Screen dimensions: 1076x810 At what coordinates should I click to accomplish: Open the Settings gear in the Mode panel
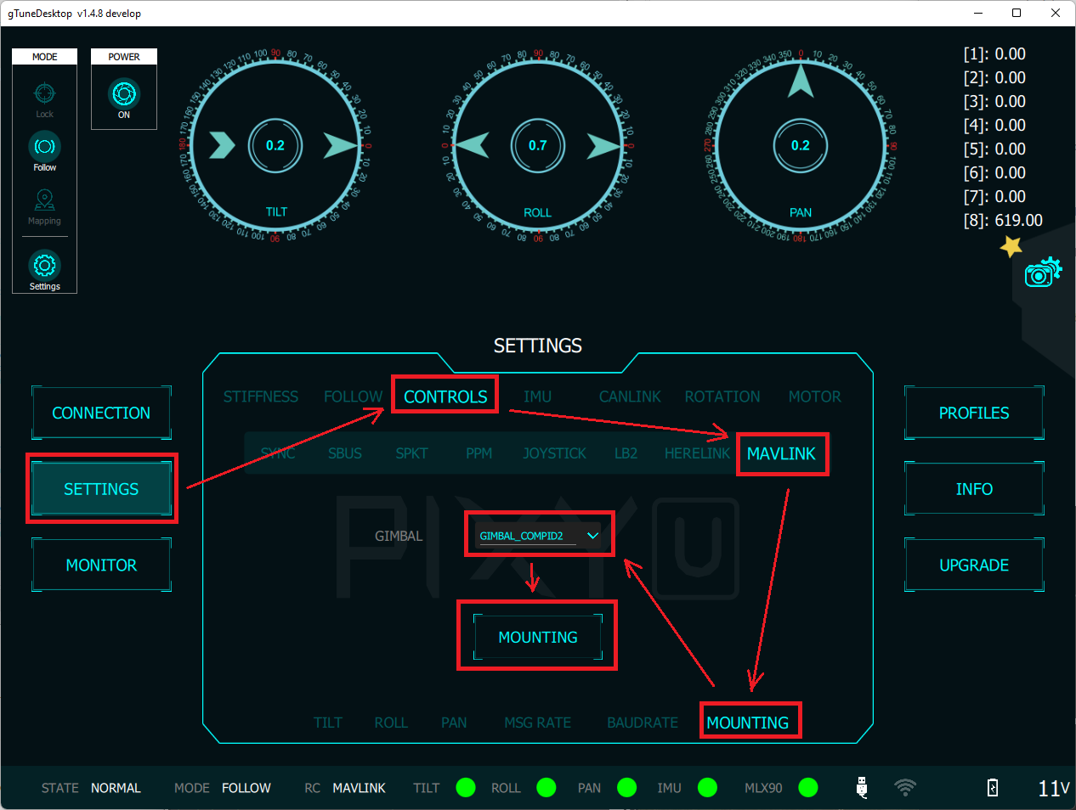pos(44,266)
